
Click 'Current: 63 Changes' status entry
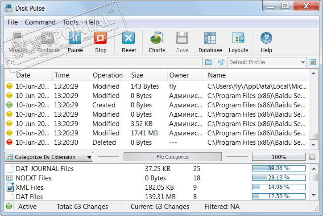pos(160,207)
